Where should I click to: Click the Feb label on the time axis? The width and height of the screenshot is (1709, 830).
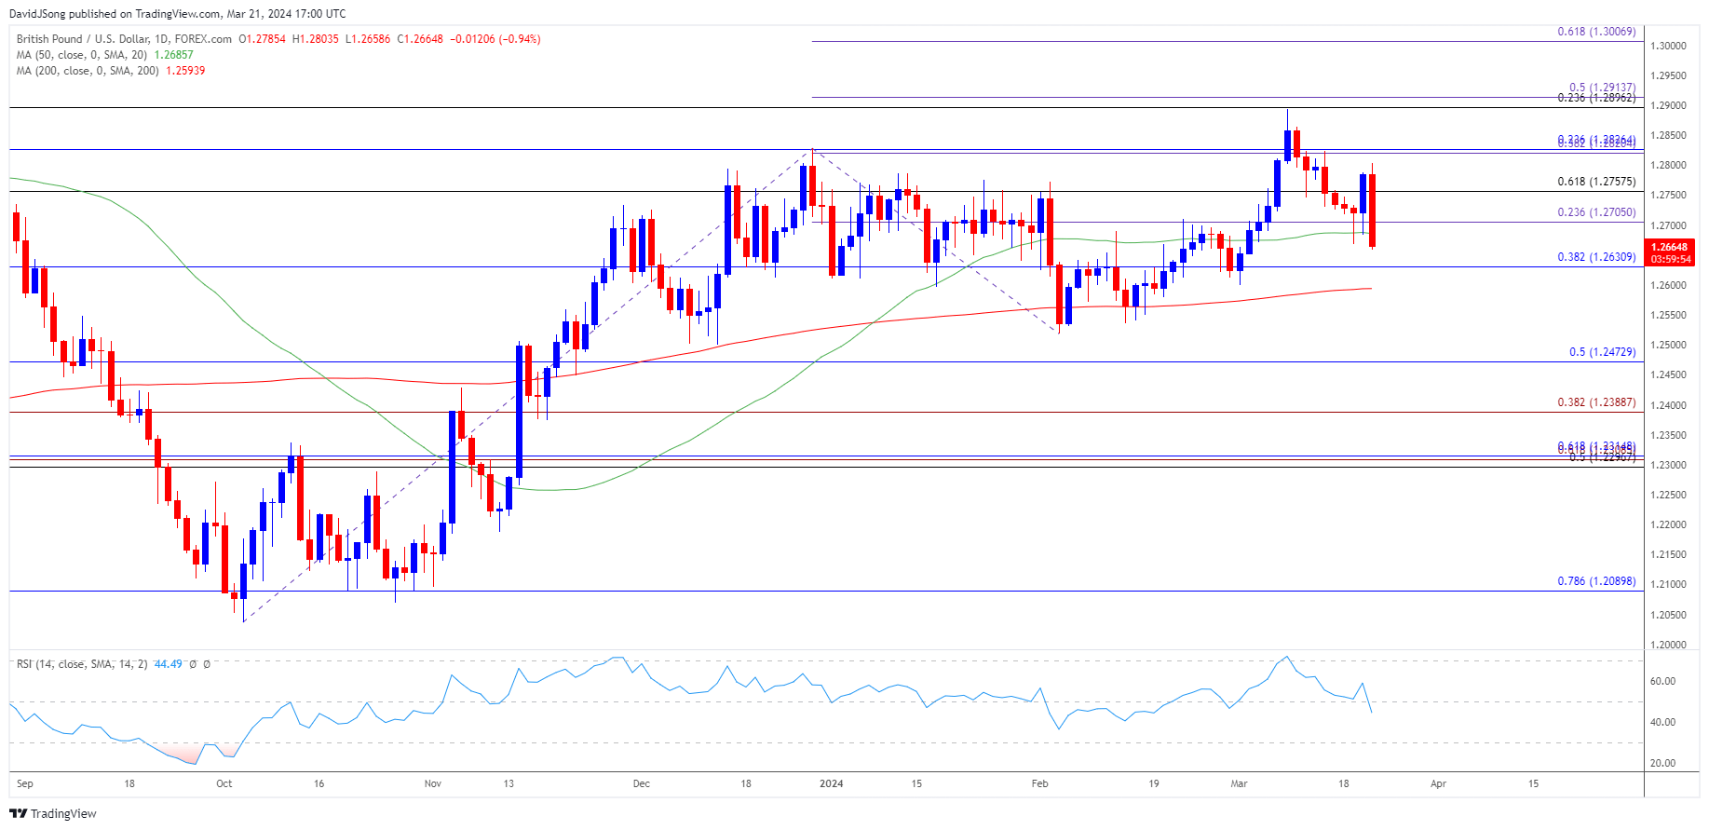(x=1040, y=783)
